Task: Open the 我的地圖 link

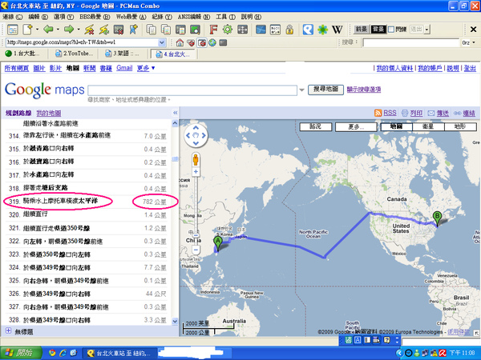Action: pos(49,113)
